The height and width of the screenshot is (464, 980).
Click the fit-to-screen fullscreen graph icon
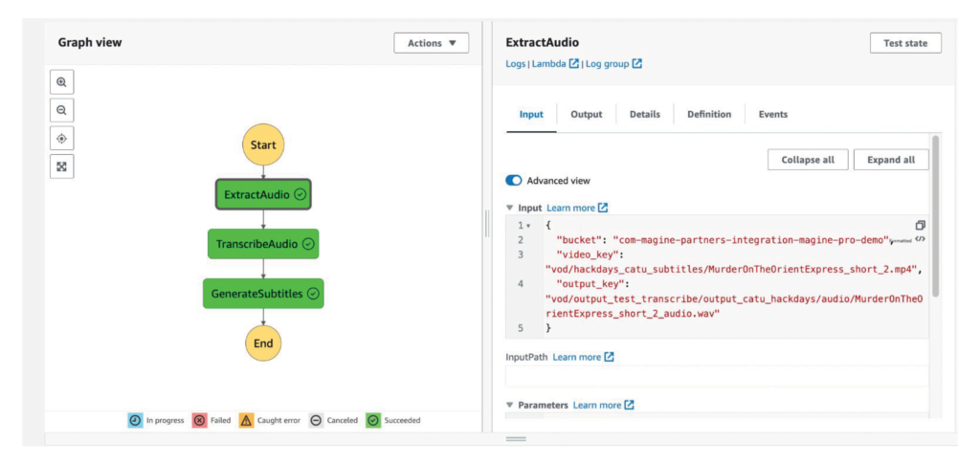(61, 166)
